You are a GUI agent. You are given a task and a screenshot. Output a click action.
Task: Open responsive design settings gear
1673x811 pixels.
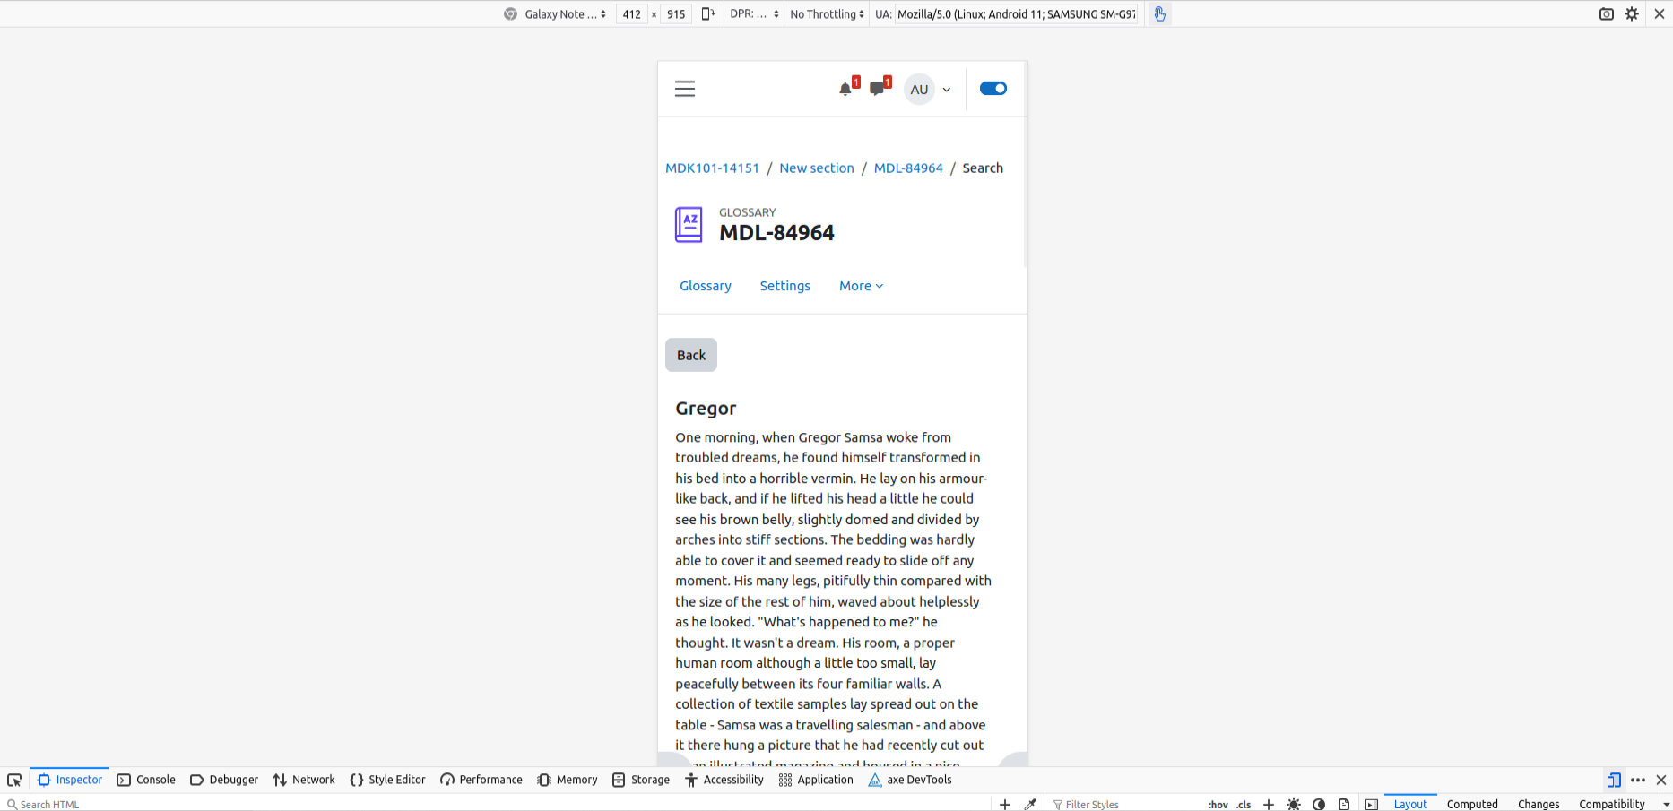pyautogui.click(x=1632, y=13)
